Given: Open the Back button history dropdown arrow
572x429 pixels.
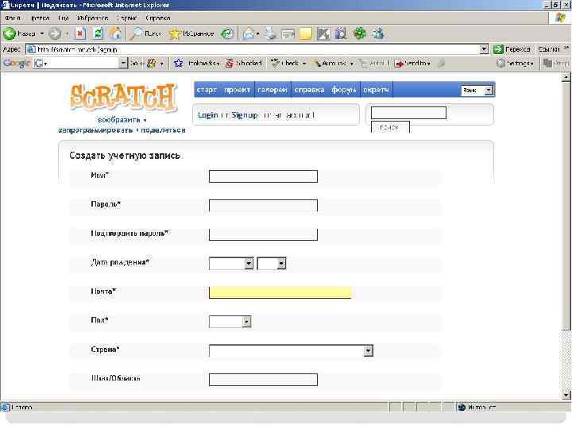Looking at the screenshot, I should (x=42, y=33).
